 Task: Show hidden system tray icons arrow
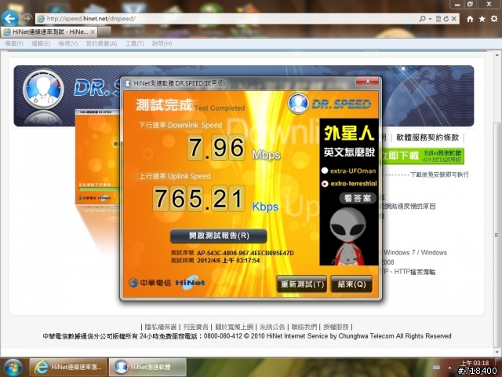pos(449,368)
